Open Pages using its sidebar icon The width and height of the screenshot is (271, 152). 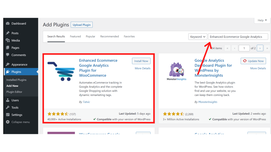[8, 48]
